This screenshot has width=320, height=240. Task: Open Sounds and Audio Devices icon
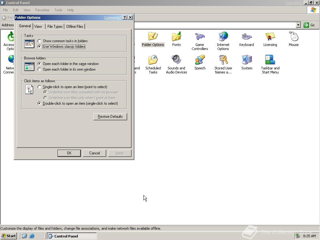(176, 64)
